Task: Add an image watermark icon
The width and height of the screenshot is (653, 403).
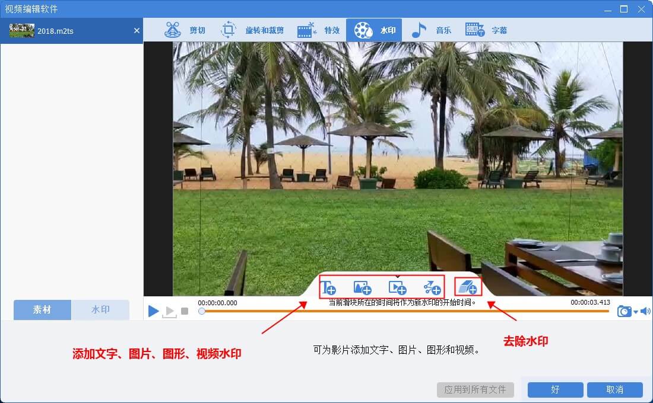Action: point(362,287)
